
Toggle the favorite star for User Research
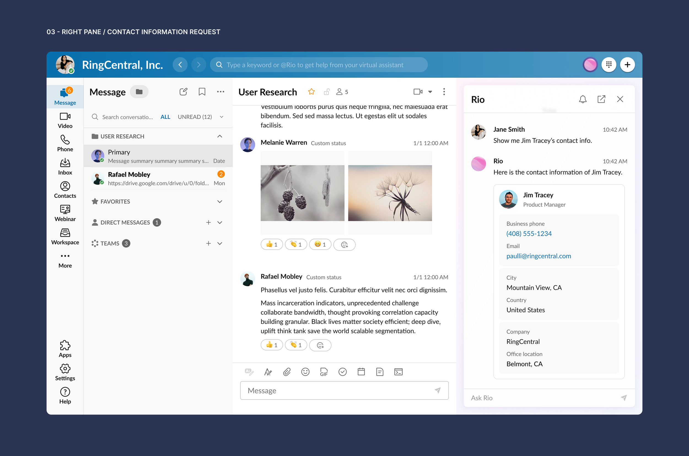[311, 92]
